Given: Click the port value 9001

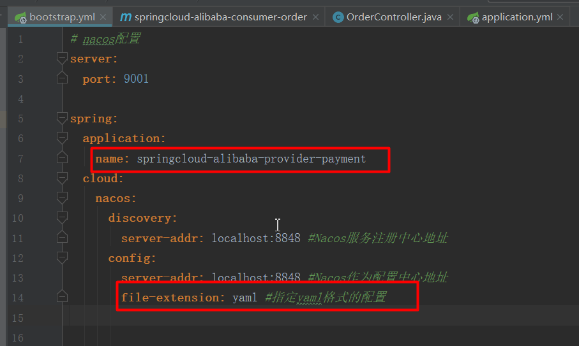Looking at the screenshot, I should click(136, 79).
